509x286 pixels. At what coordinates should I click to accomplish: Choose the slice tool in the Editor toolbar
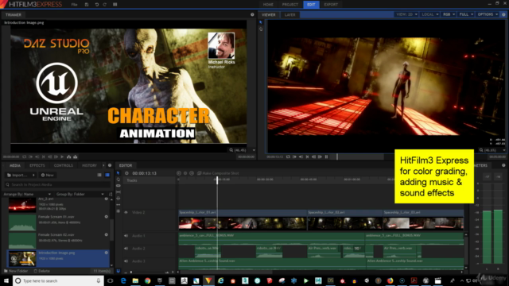[x=119, y=186]
